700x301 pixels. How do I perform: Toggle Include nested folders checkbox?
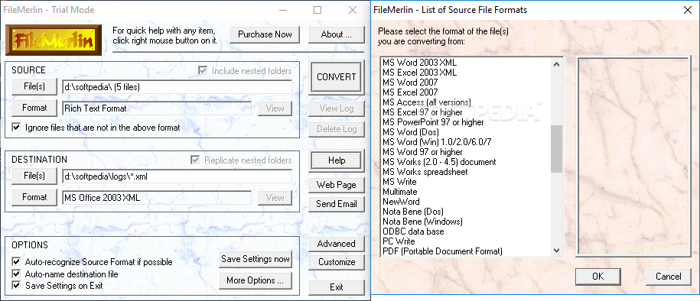(203, 71)
